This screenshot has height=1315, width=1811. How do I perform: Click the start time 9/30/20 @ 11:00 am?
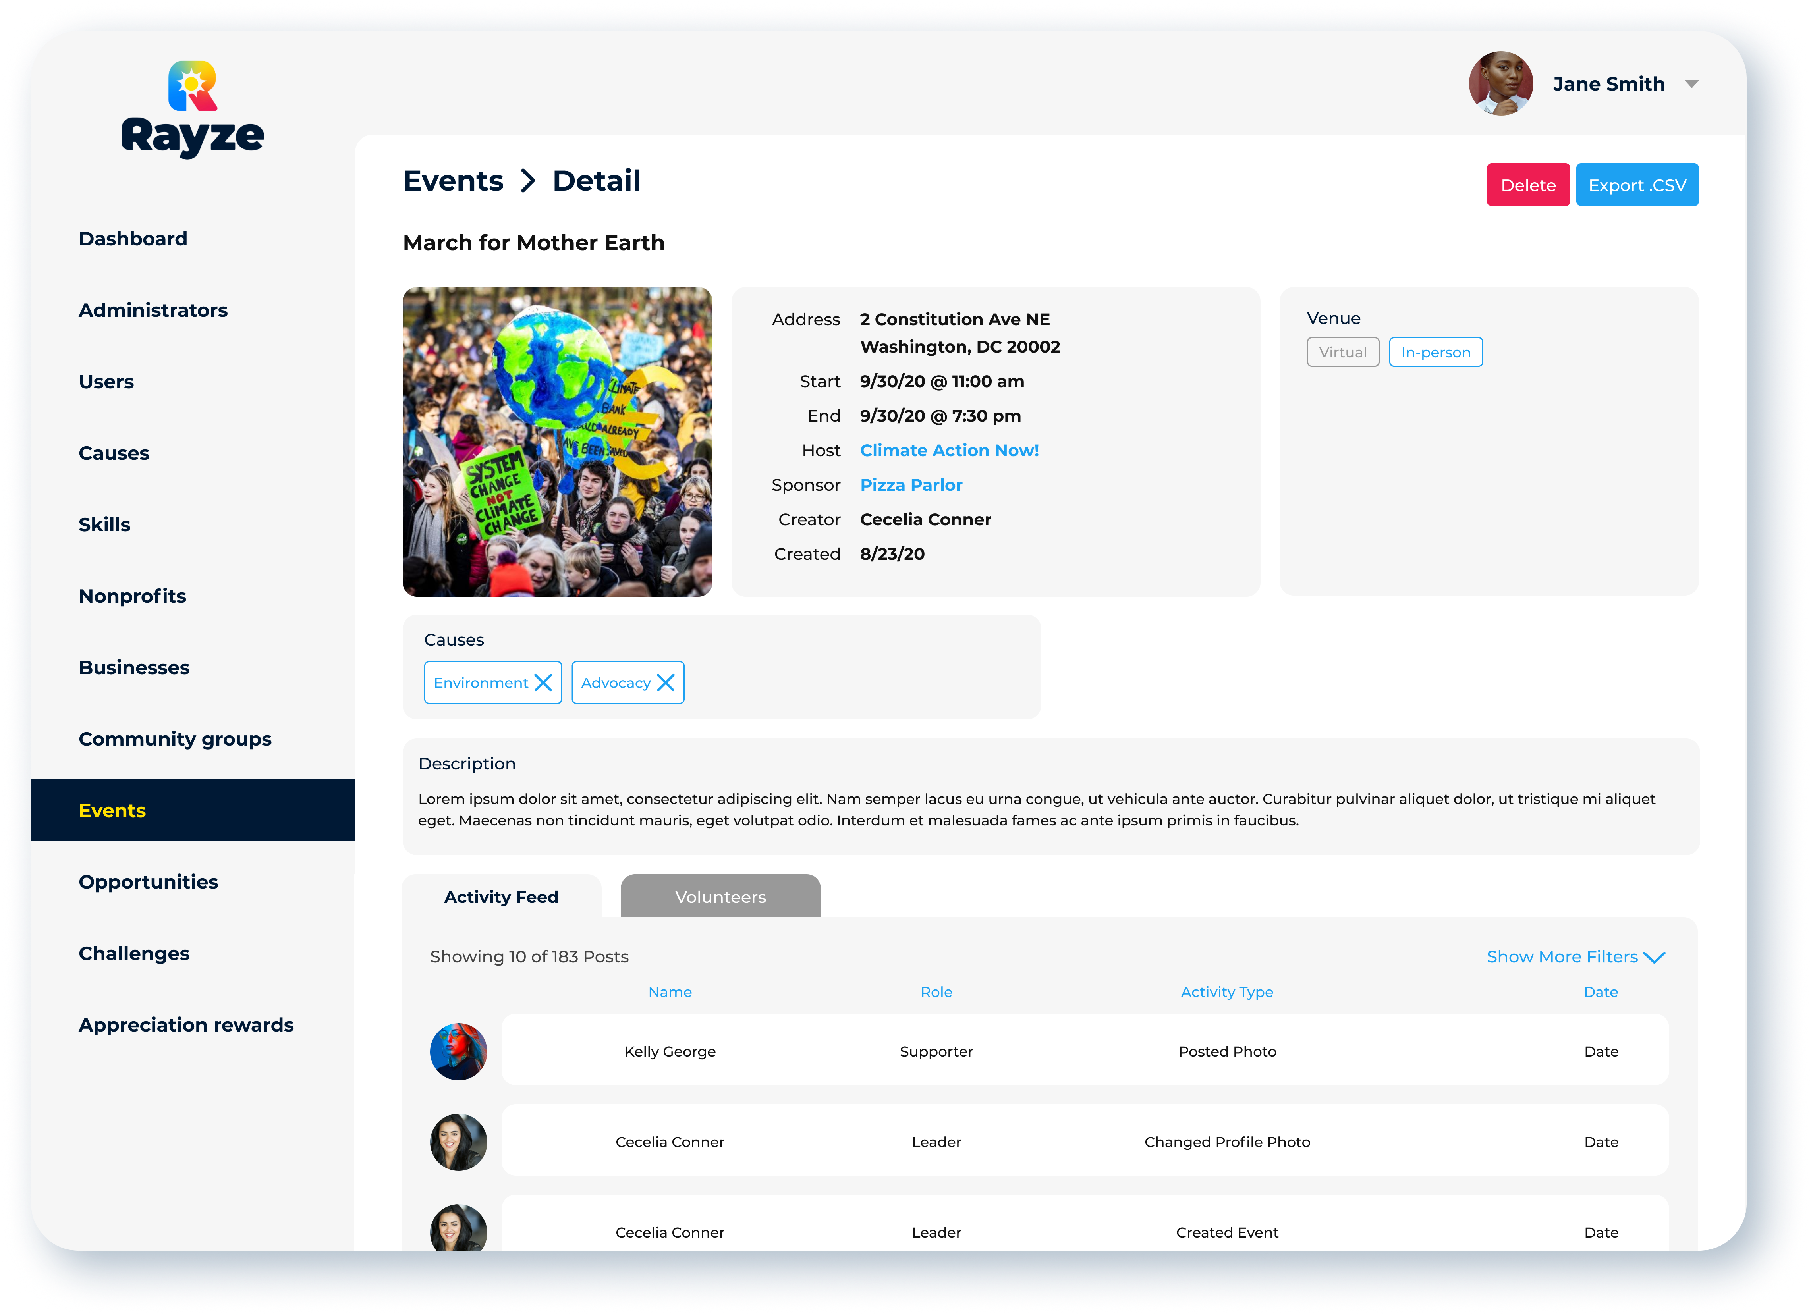942,382
